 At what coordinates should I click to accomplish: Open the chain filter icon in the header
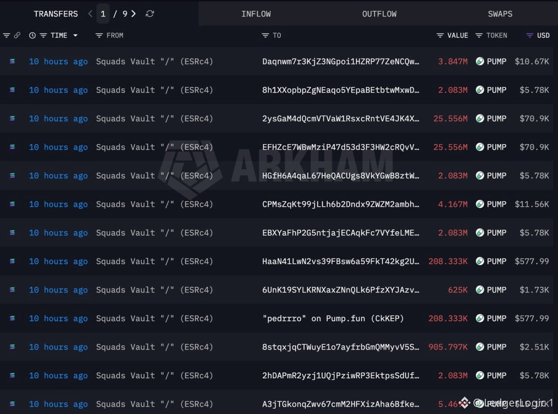pos(6,35)
